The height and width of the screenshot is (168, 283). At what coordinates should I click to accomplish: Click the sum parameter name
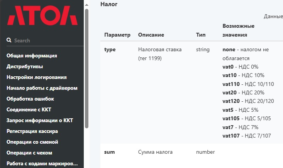[109, 152]
